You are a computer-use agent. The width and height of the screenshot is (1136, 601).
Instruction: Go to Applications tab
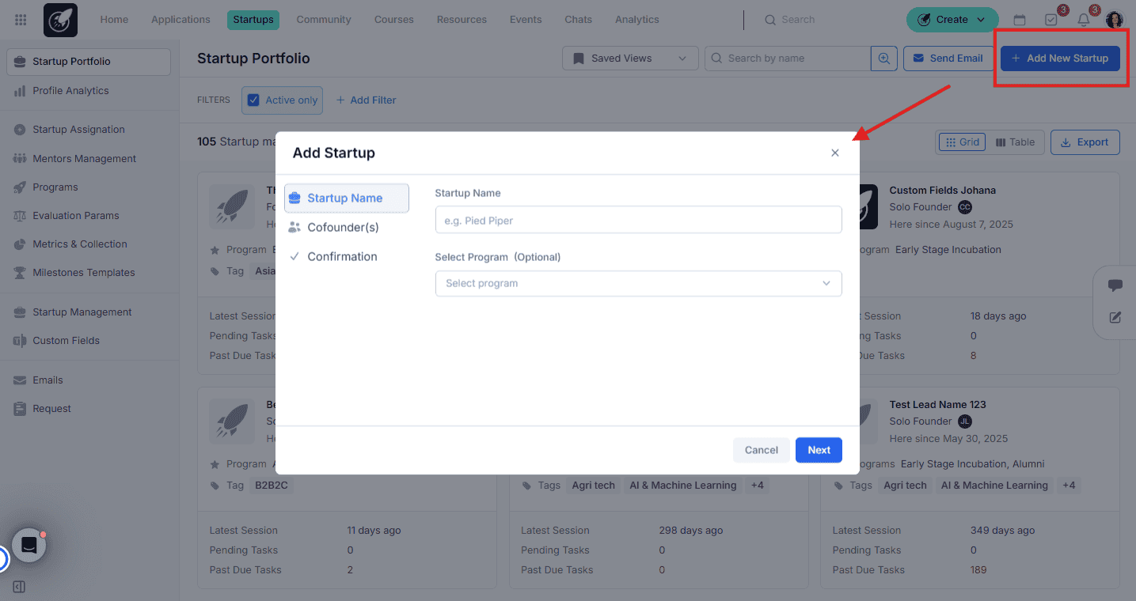[180, 20]
